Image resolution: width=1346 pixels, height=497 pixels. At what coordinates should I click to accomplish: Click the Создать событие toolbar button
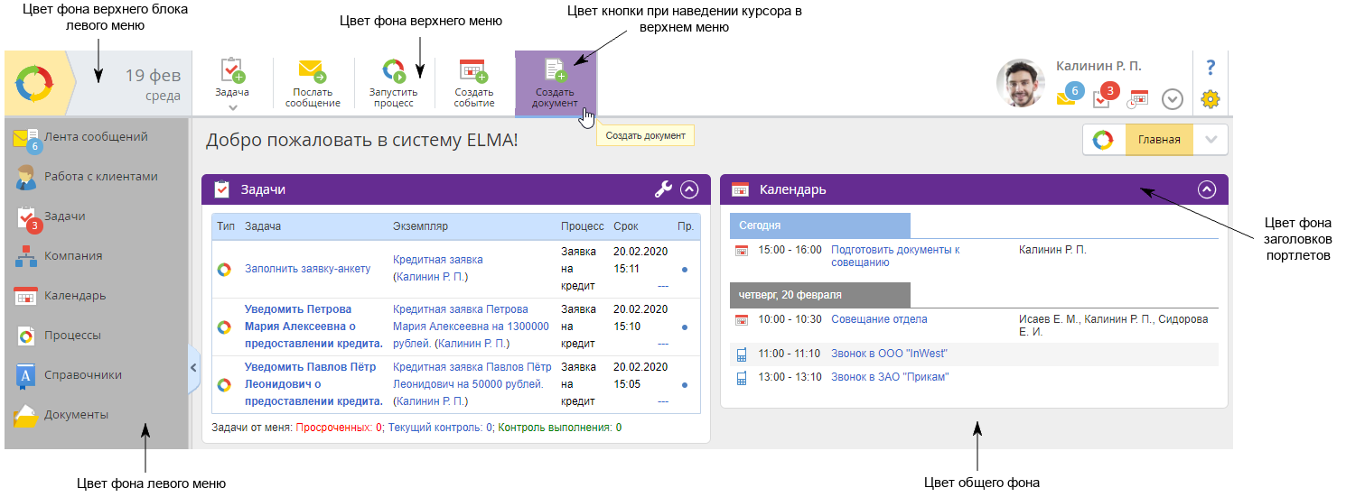[x=474, y=84]
